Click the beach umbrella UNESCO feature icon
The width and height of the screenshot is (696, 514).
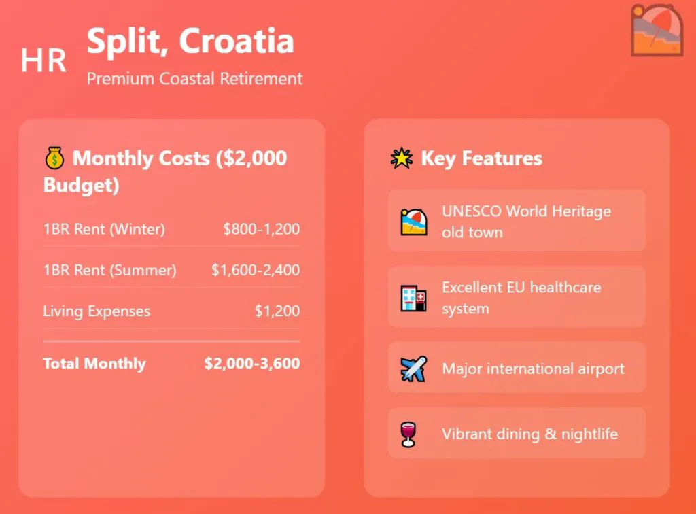pyautogui.click(x=414, y=222)
